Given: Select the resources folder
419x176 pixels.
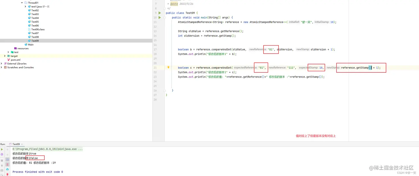Looking at the screenshot, I should 23,48.
